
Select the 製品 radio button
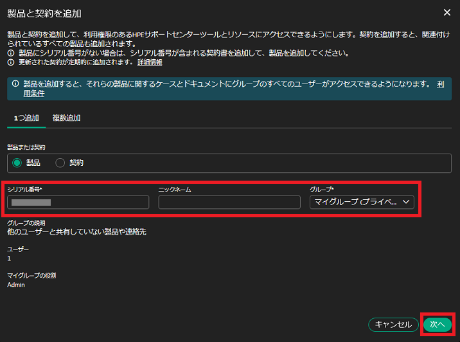[17, 163]
